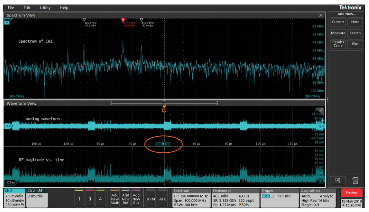The height and width of the screenshot is (212, 369).
Task: Click the C2 waveform handle
Action: (8, 126)
